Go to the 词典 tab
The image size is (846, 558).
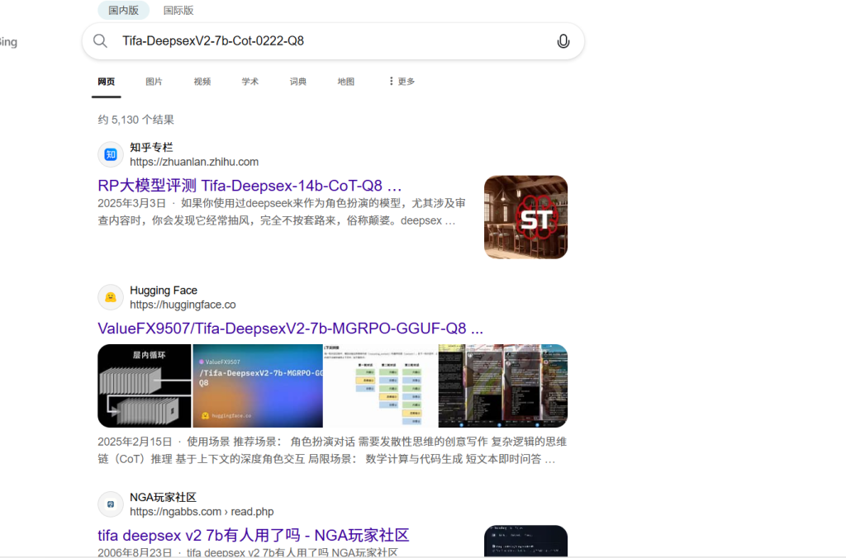[298, 82]
